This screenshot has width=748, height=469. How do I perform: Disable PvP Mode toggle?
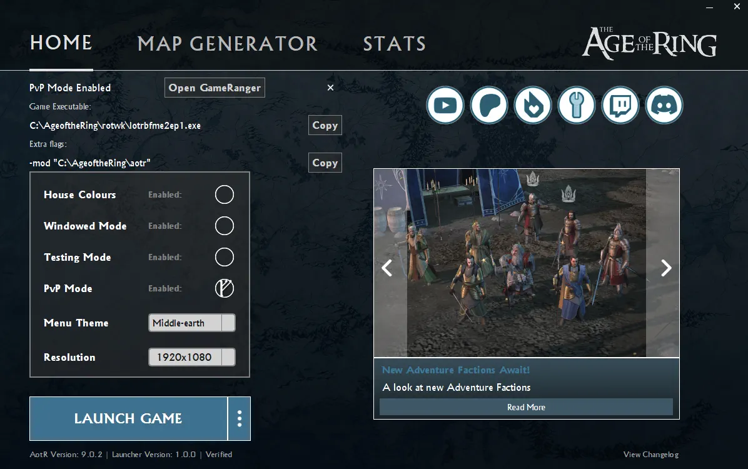tap(224, 288)
